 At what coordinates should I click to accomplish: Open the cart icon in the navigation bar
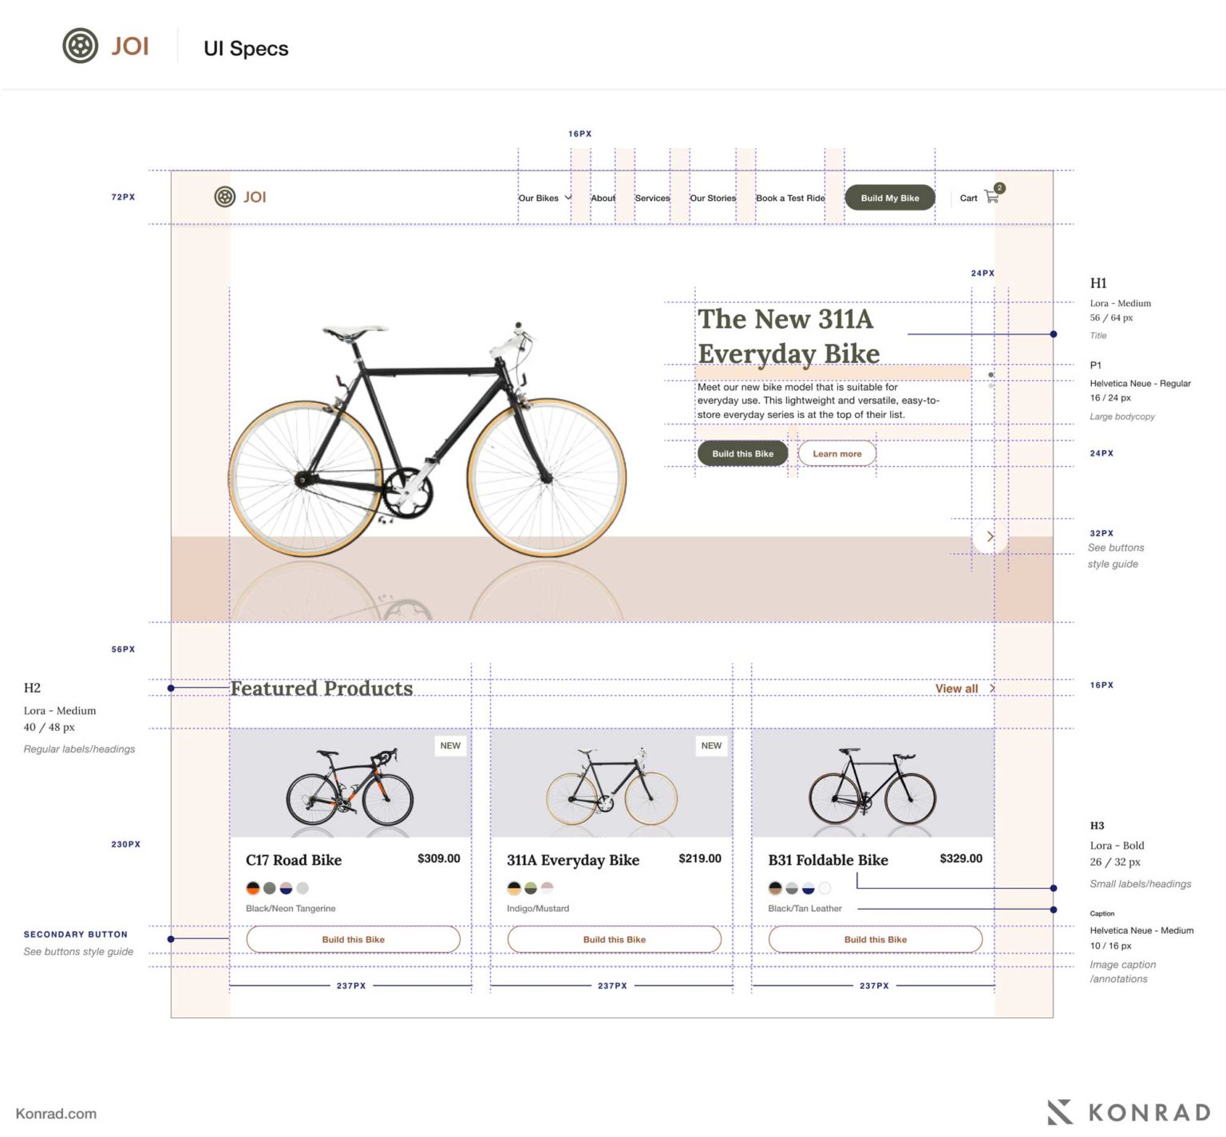(991, 197)
